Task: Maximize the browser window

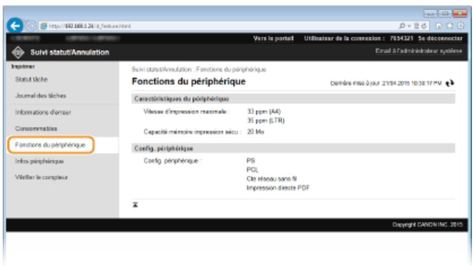Action: [445, 14]
